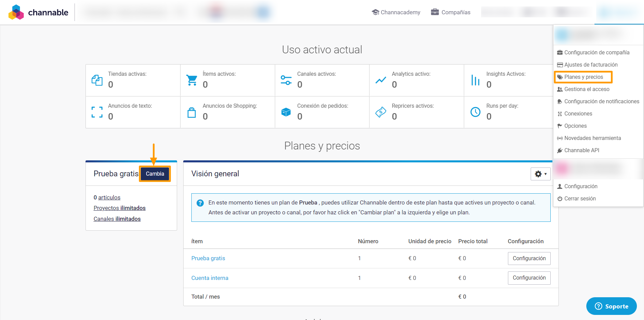The image size is (644, 320).
Task: Click flag icon beside Opciones
Action: [x=560, y=126]
